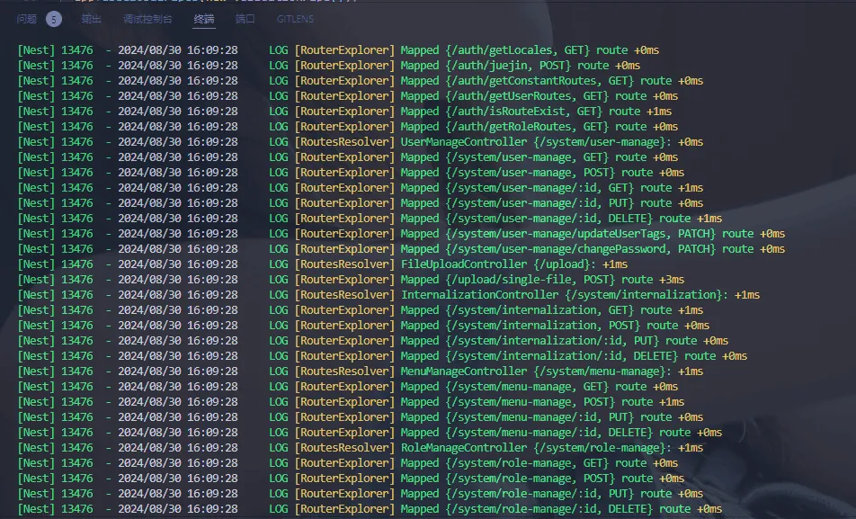Image resolution: width=856 pixels, height=519 pixels.
Task: Select the UserManageController resolver log line
Action: coord(361,142)
